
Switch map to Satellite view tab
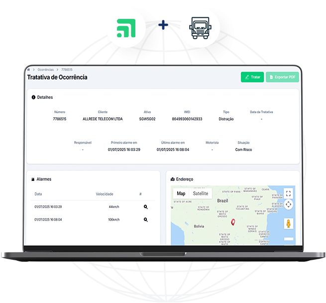201,193
